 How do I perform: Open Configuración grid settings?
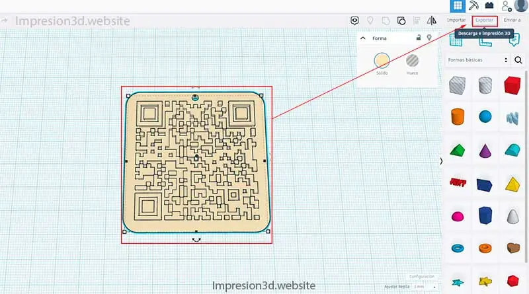pos(422,276)
